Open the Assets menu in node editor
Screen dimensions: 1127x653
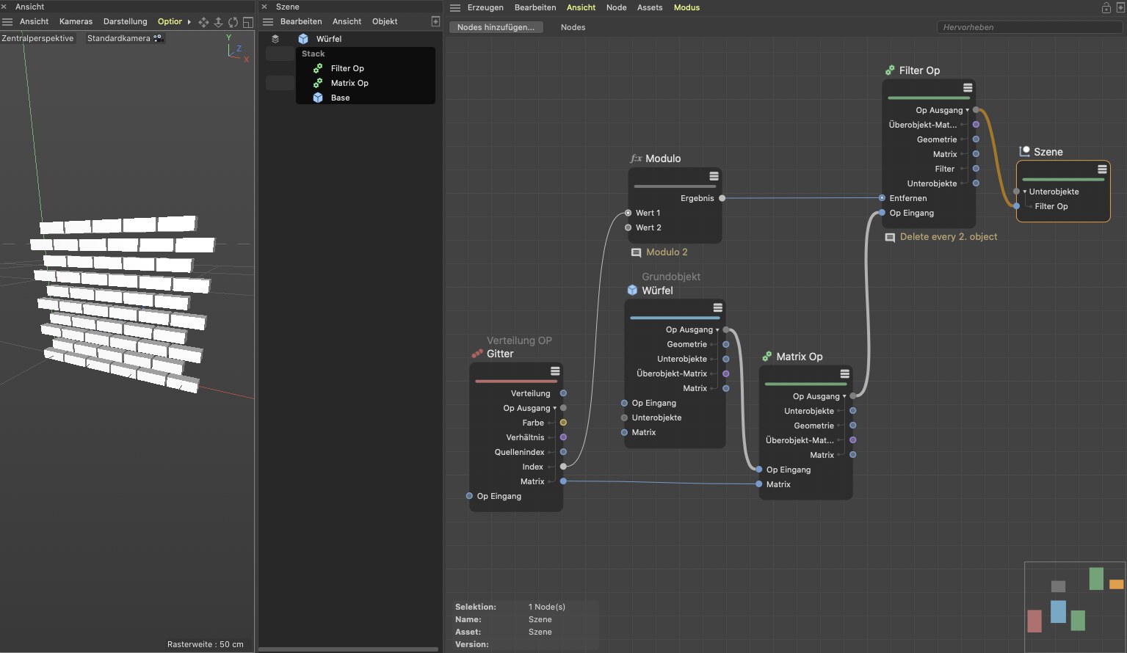click(649, 7)
